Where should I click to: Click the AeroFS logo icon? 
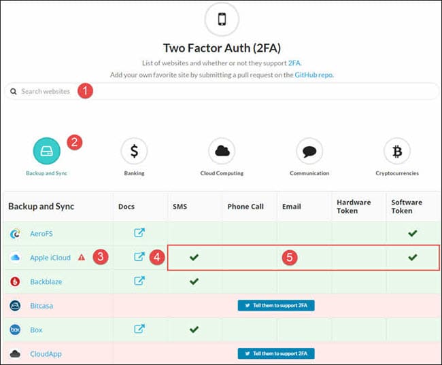pyautogui.click(x=15, y=234)
